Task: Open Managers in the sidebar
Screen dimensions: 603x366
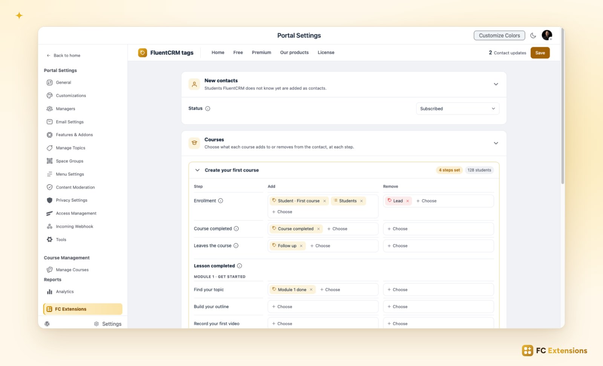Action: [65, 109]
